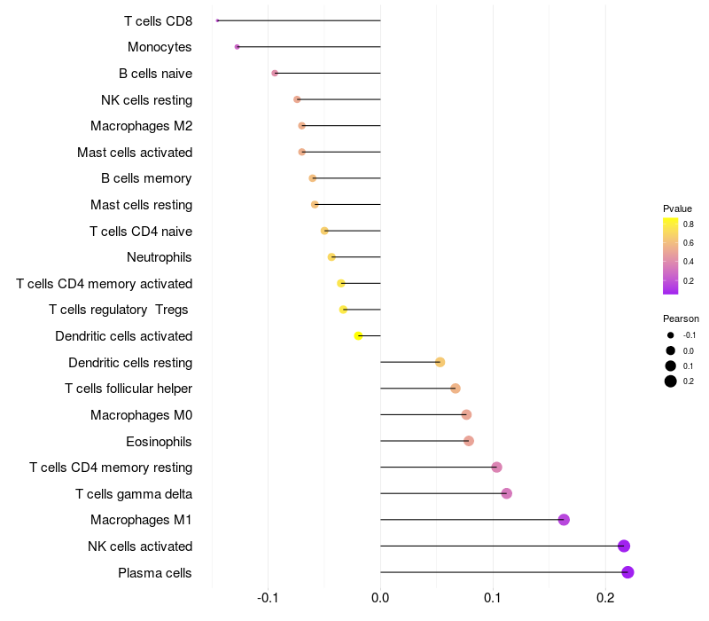This screenshot has width=709, height=621.
Task: Click the -0.1 x-axis tick label
Action: tap(268, 598)
